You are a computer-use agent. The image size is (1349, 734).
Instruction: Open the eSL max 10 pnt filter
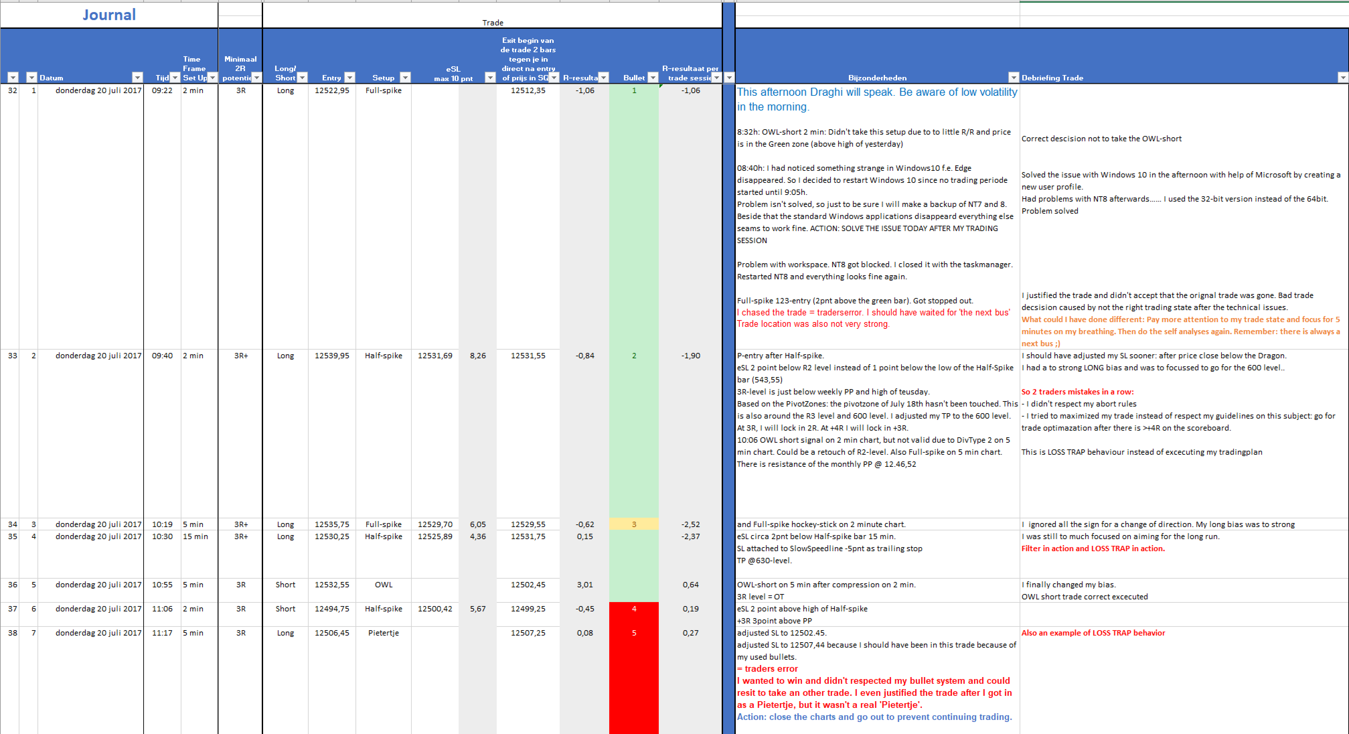click(x=490, y=78)
